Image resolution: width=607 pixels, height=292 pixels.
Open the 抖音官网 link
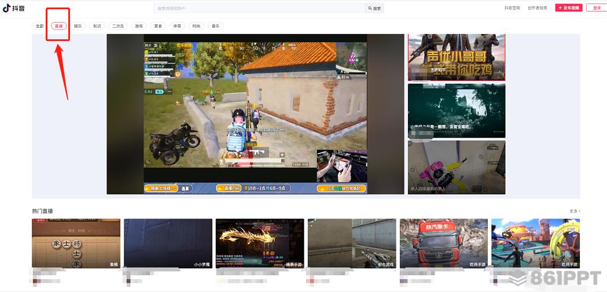pyautogui.click(x=512, y=8)
